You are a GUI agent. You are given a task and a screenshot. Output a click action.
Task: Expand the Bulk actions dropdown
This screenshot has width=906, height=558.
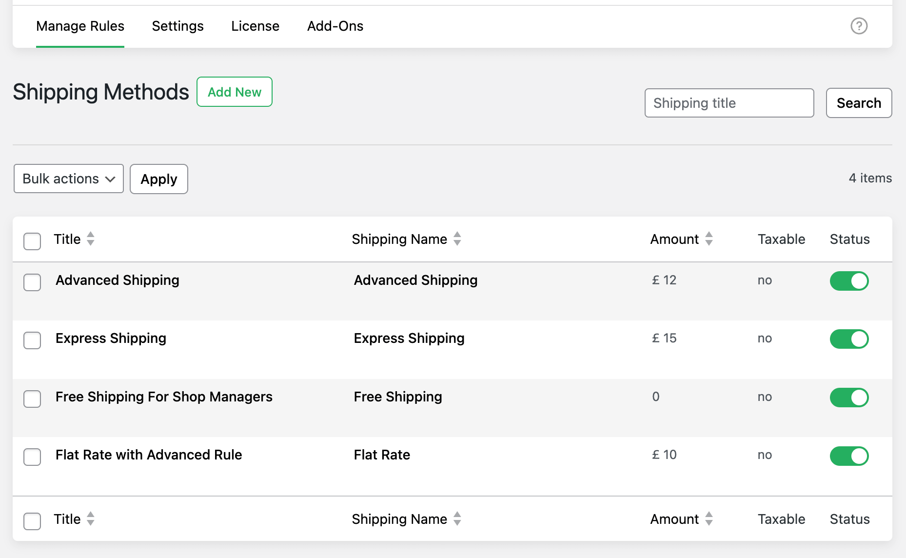[x=69, y=179]
